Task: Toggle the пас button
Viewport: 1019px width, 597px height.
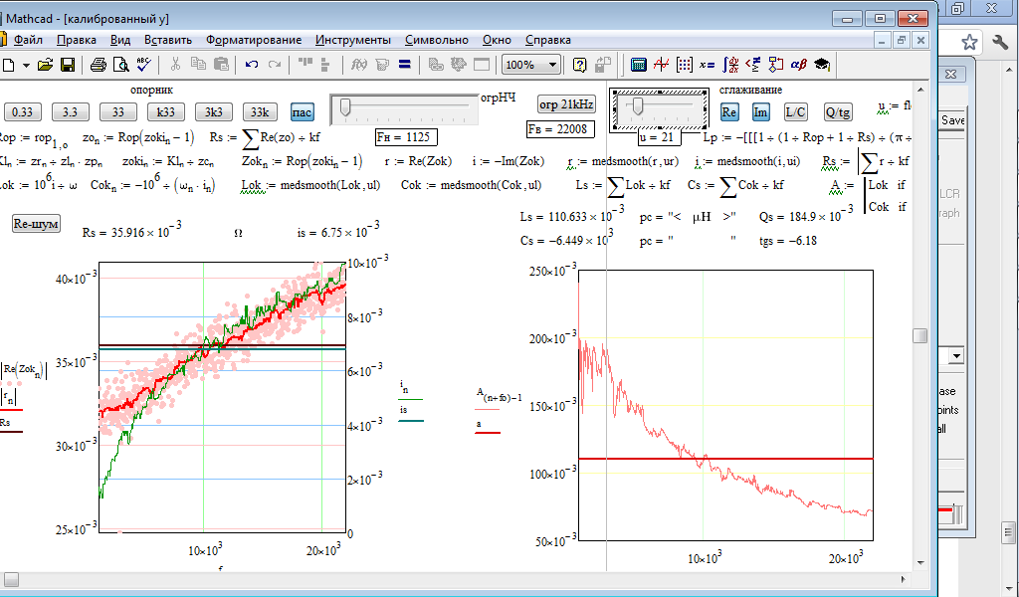Action: point(302,111)
